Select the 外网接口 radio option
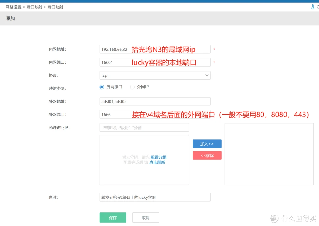 coord(102,87)
